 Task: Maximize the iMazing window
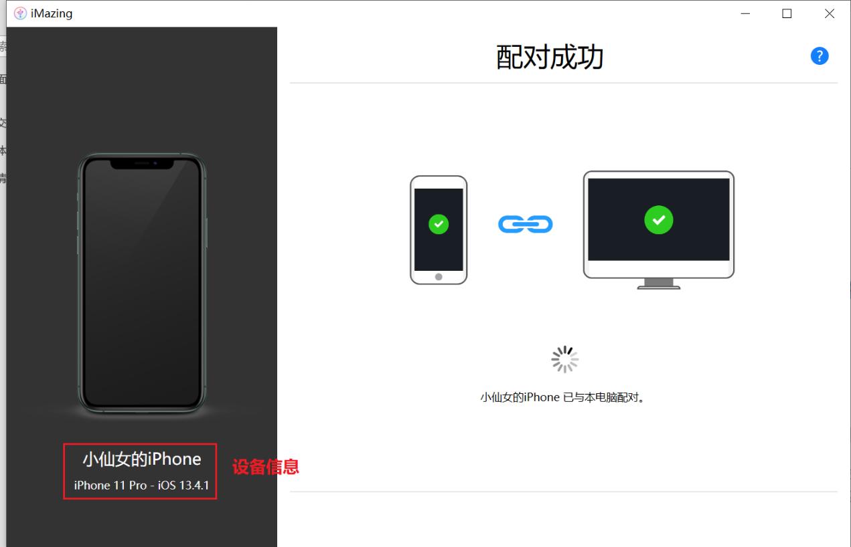[787, 13]
